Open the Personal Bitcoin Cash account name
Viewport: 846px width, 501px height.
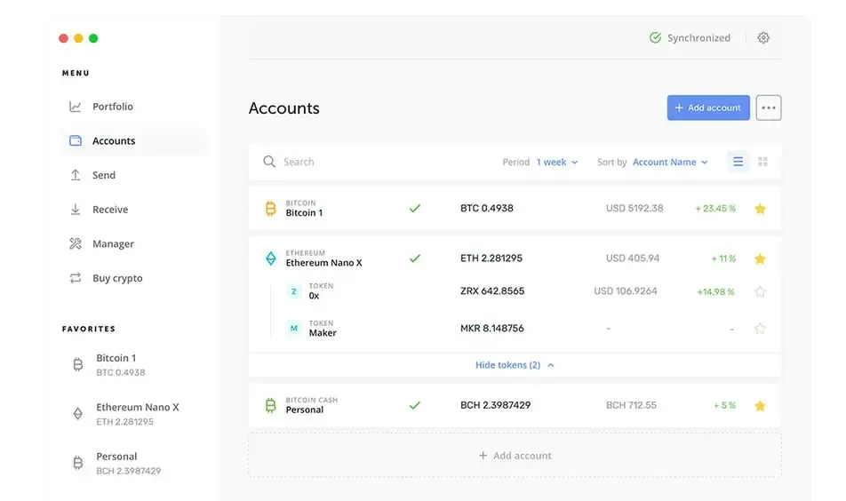click(x=305, y=410)
